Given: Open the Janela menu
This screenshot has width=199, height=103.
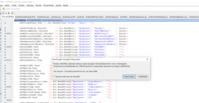Looking at the screenshot, I should click(x=58, y=5).
